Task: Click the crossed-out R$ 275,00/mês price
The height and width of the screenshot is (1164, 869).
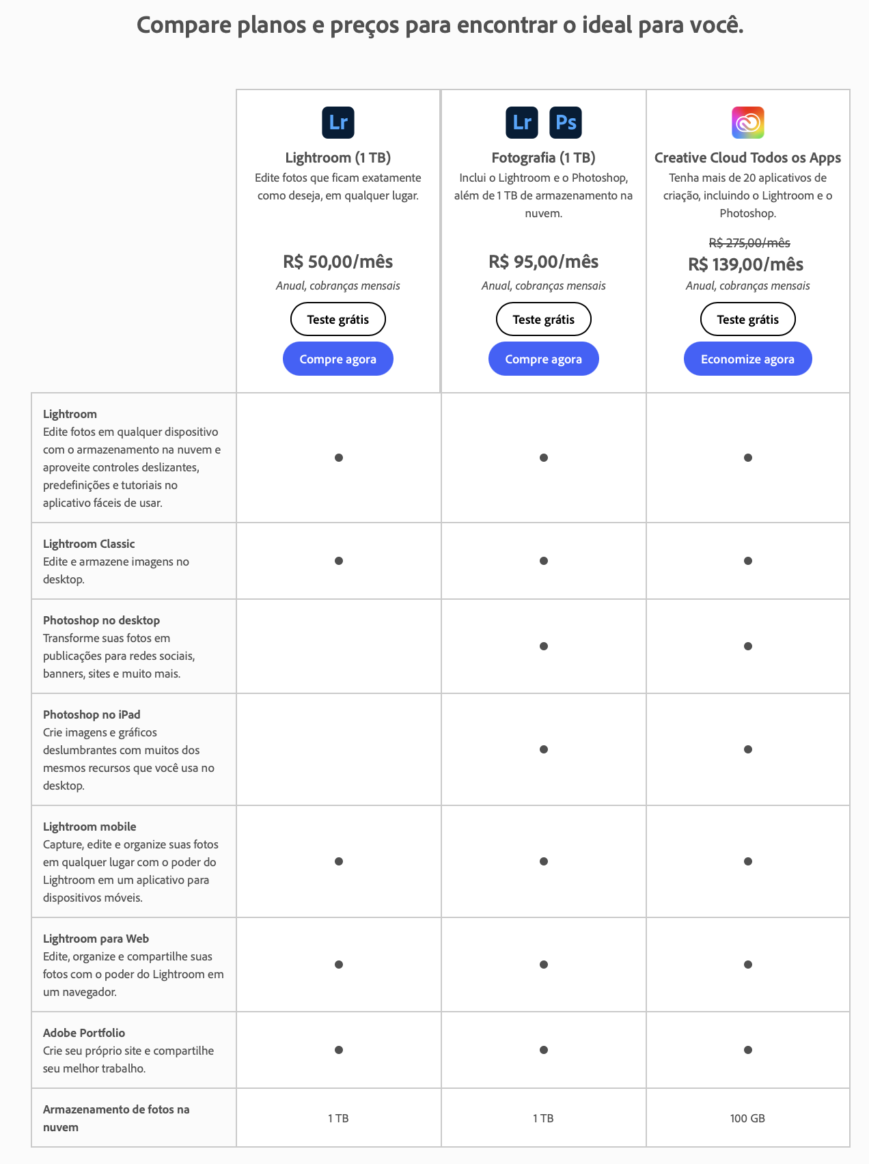Action: pyautogui.click(x=749, y=242)
